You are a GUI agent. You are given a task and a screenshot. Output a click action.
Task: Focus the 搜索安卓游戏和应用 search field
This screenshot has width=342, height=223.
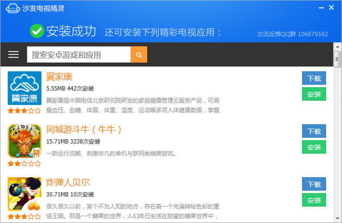point(79,55)
